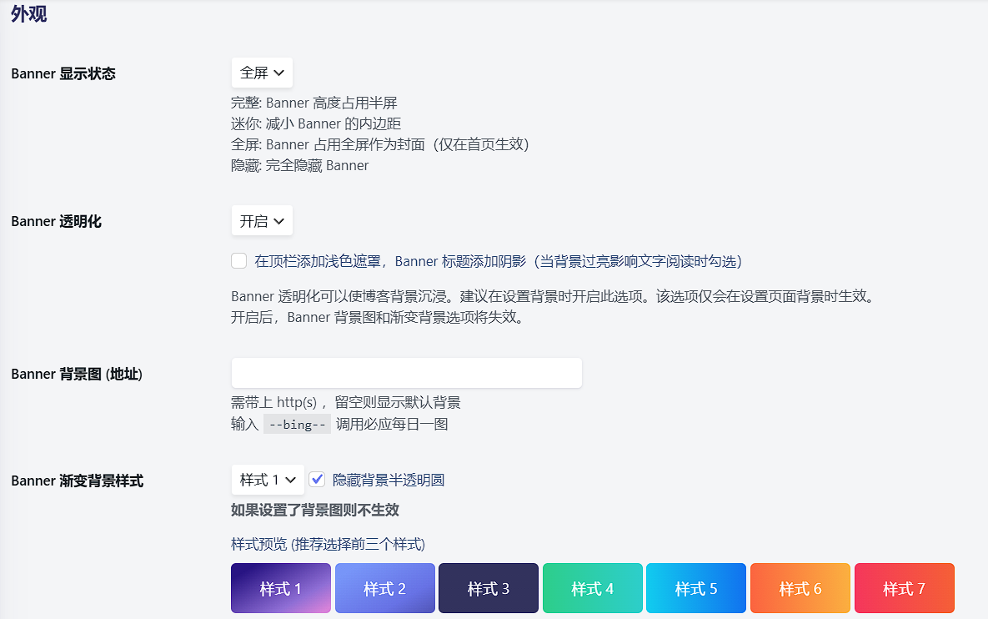Viewport: 988px width, 619px height.
Task: Click the 如果设置了背景图则不生效 bold note
Action: 315,510
